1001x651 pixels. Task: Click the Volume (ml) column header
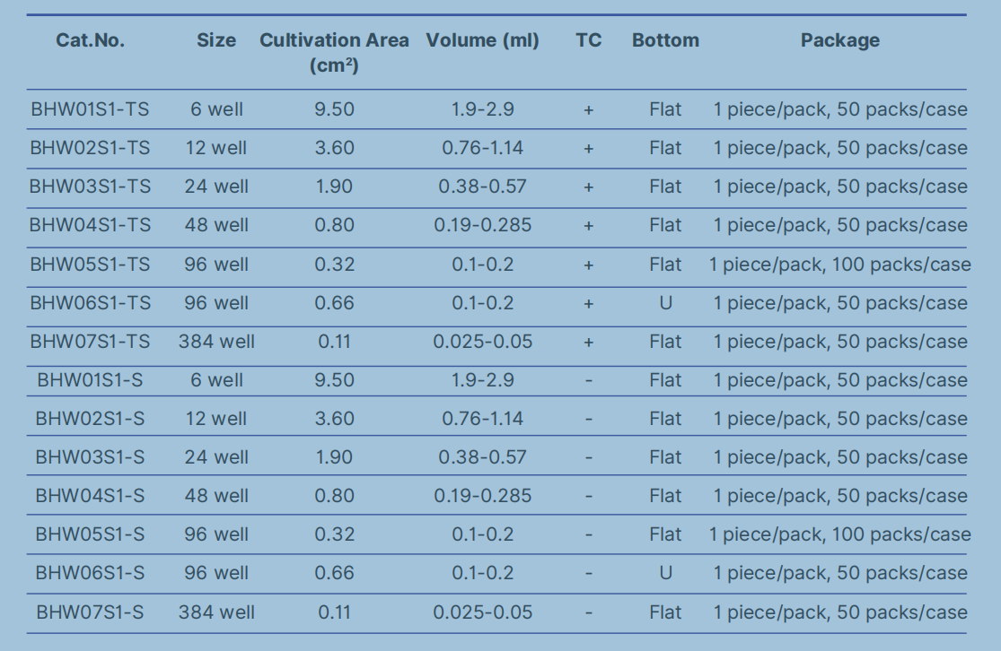pyautogui.click(x=482, y=40)
